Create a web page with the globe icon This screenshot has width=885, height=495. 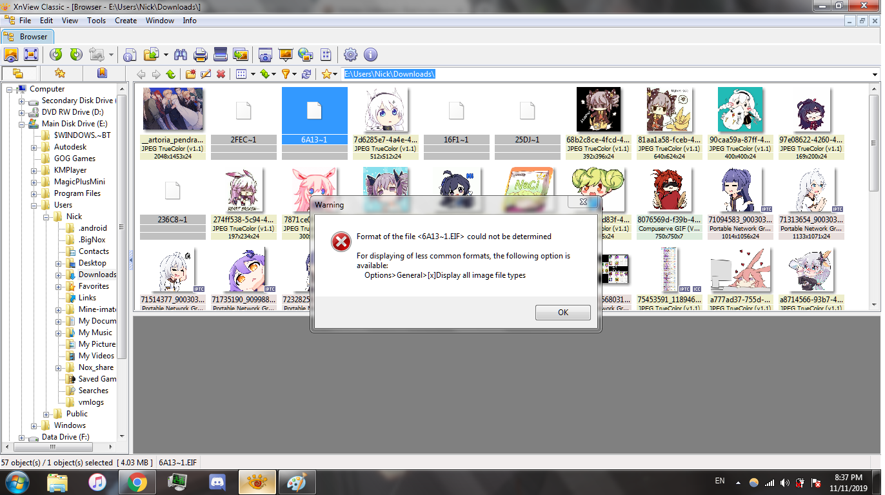[305, 55]
